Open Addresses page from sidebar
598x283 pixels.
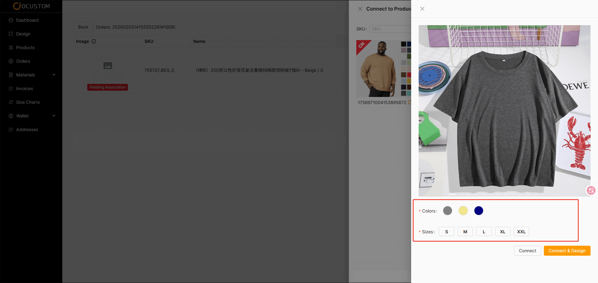(27, 130)
